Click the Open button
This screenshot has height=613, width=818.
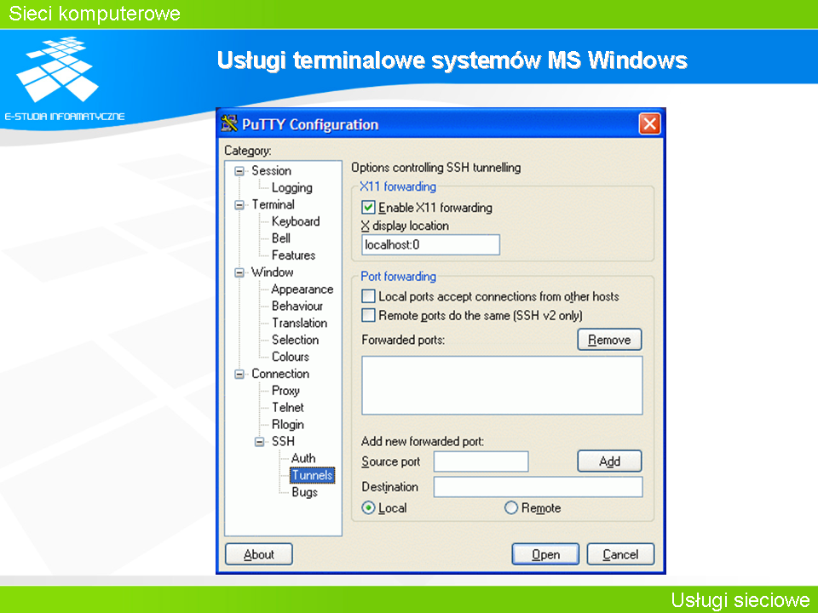pyautogui.click(x=545, y=554)
